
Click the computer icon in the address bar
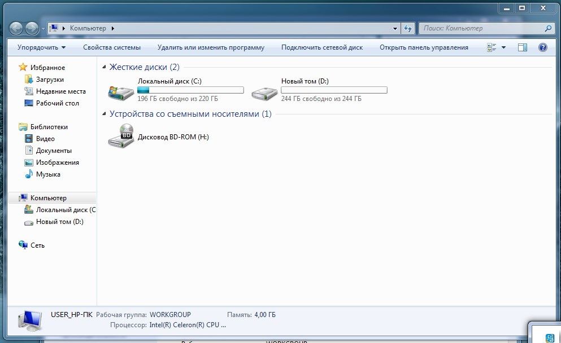click(54, 28)
